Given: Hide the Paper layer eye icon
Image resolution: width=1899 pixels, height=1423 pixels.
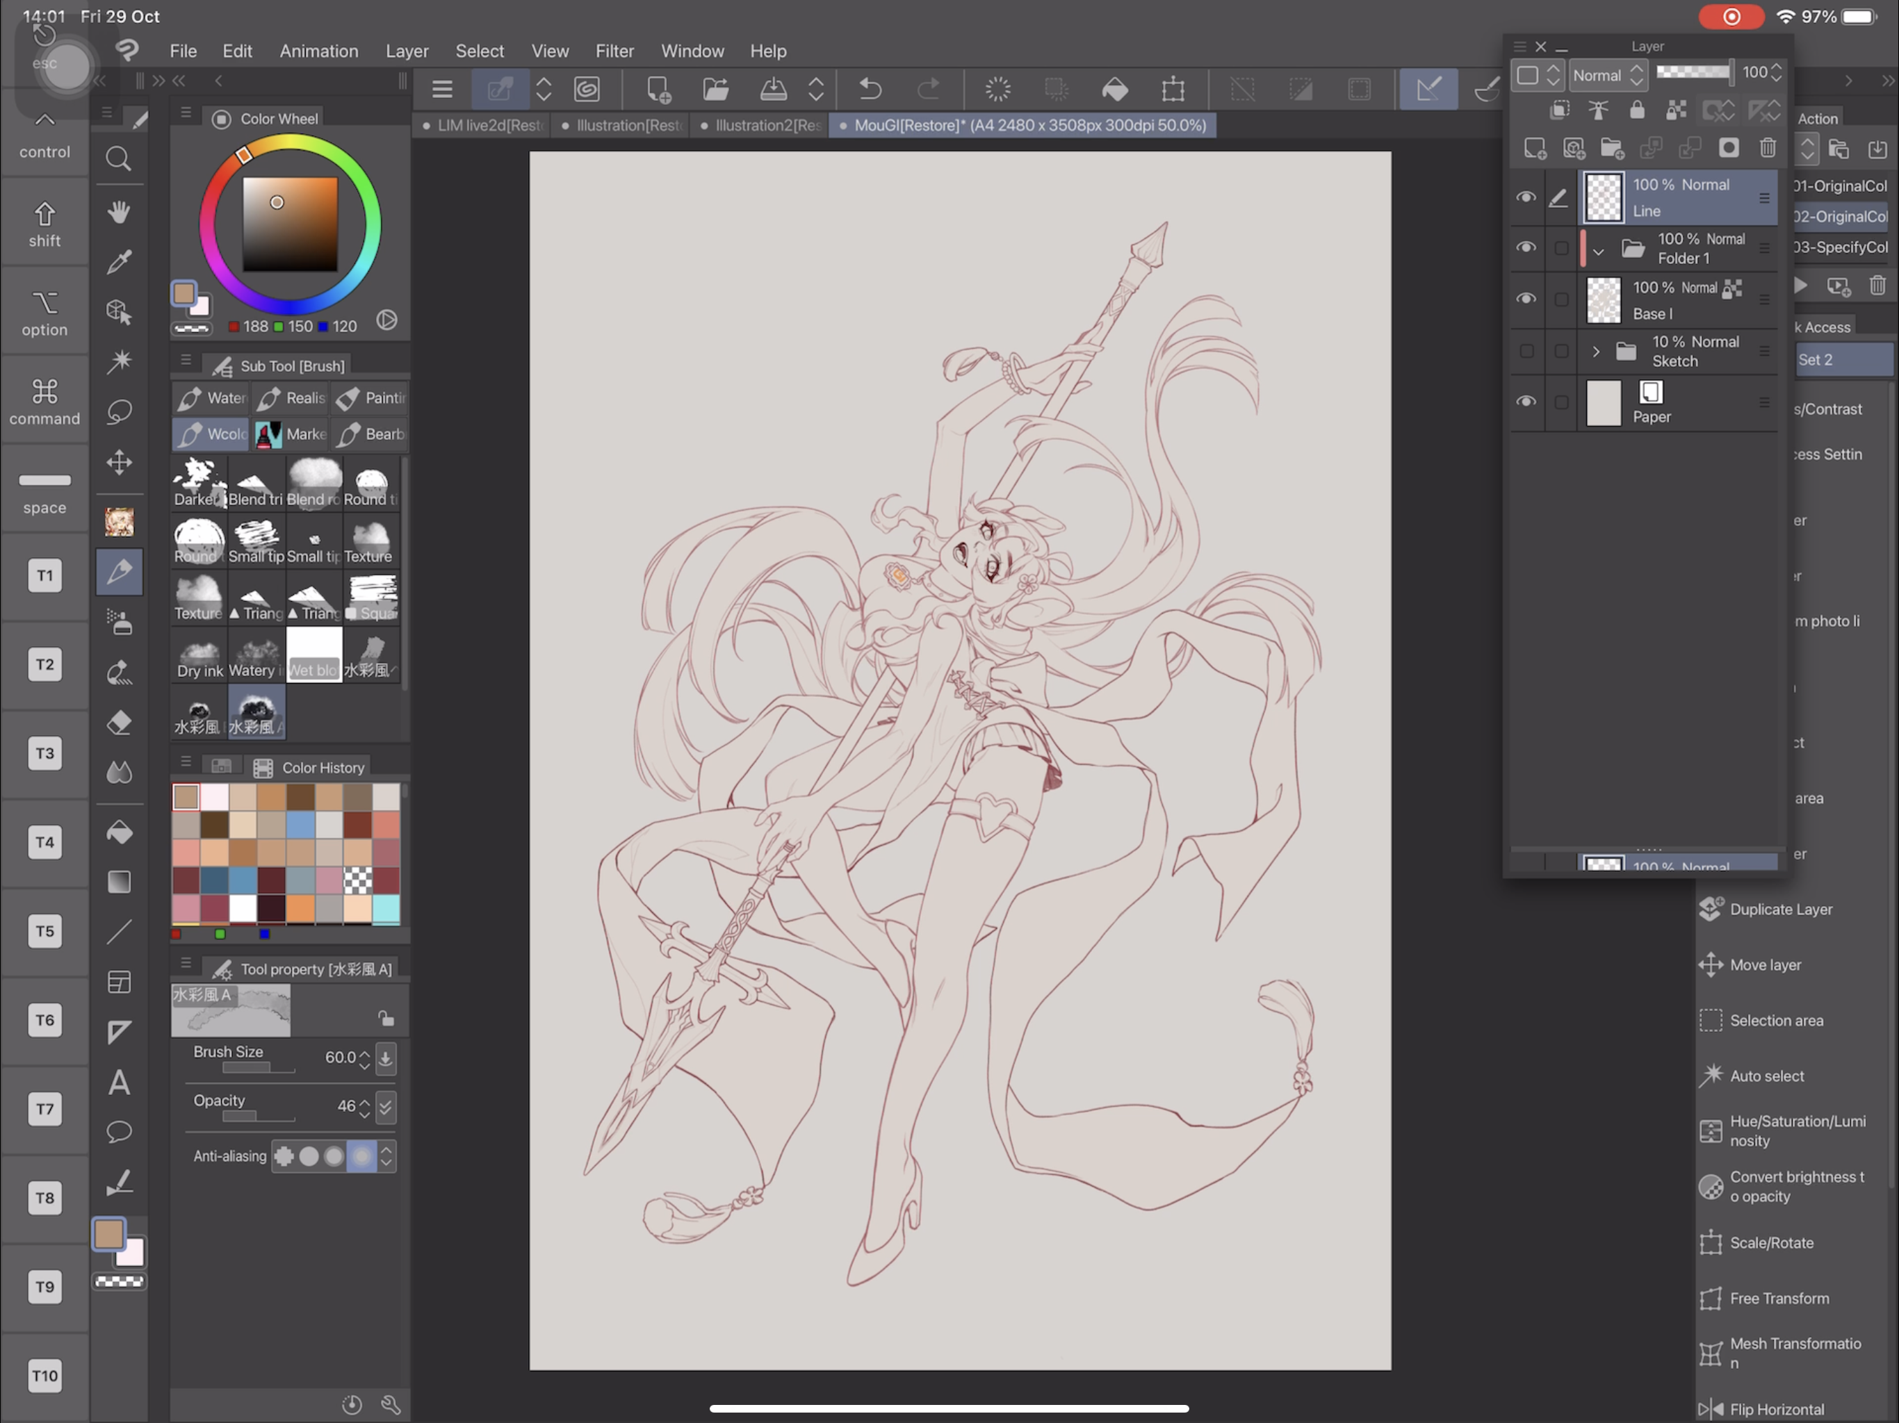Looking at the screenshot, I should point(1526,402).
